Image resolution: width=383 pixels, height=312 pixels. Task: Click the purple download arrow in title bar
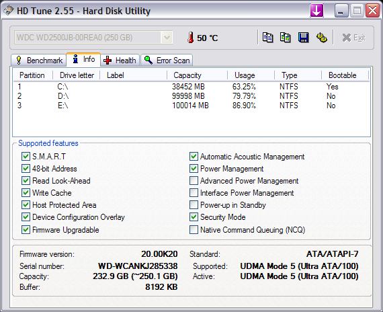pos(316,11)
